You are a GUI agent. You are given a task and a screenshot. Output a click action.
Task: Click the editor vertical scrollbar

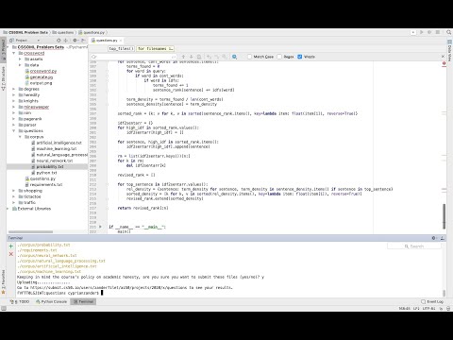coord(444,216)
